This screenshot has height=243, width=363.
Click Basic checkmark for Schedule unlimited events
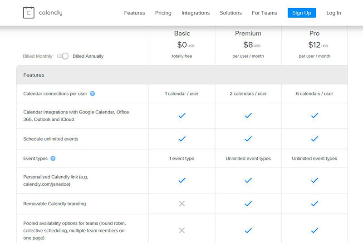coord(182,139)
